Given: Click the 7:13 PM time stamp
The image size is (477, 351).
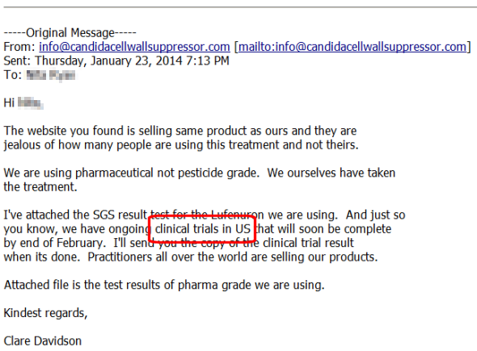Looking at the screenshot, I should pos(208,61).
